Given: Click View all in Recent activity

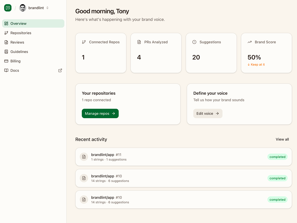Looking at the screenshot, I should [282, 139].
